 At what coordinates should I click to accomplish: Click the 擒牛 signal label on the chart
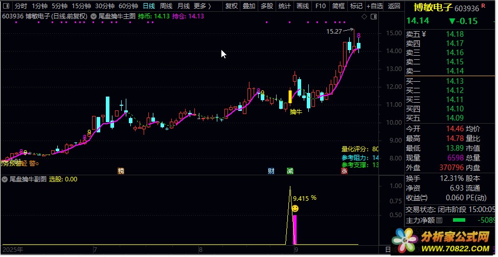click(x=296, y=112)
